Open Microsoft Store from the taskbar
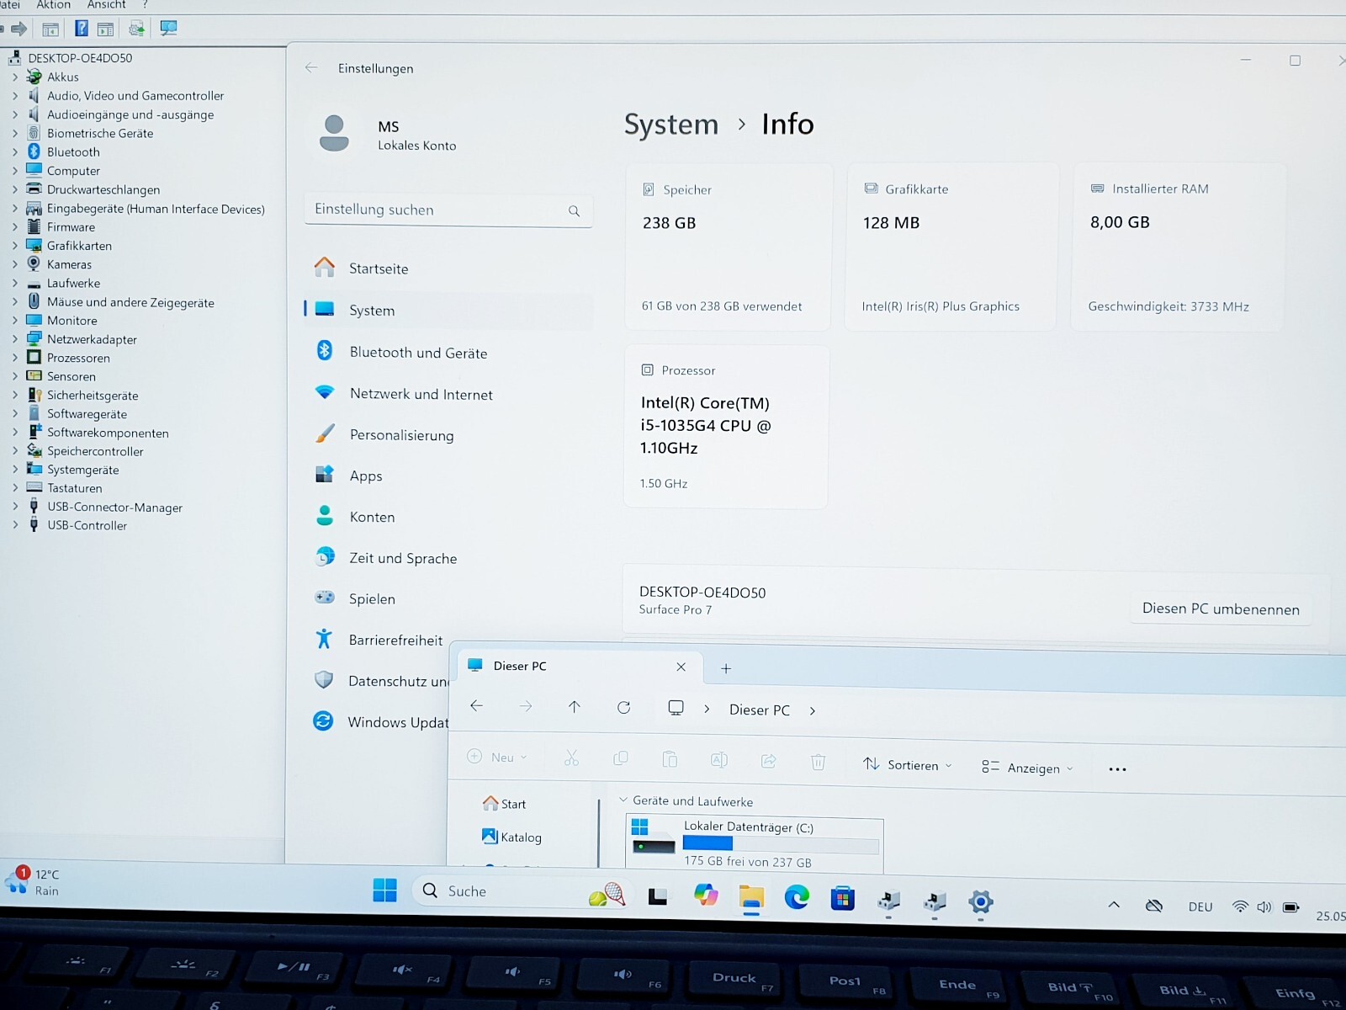1346x1010 pixels. (x=842, y=899)
